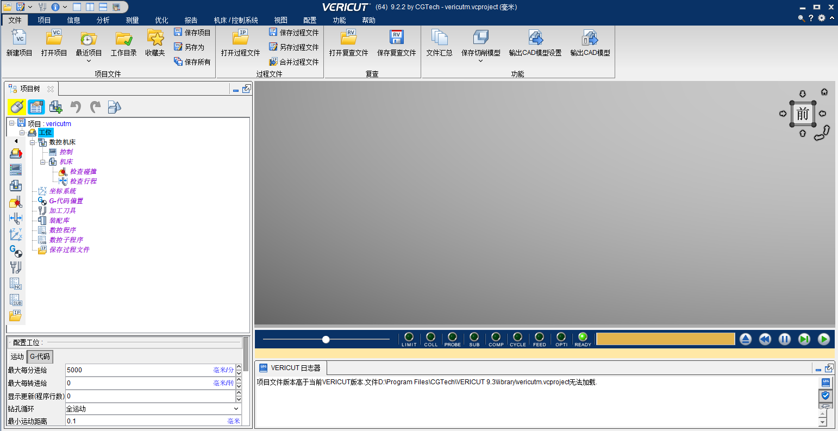
Task: Toggle the PROBE status light
Action: point(453,337)
